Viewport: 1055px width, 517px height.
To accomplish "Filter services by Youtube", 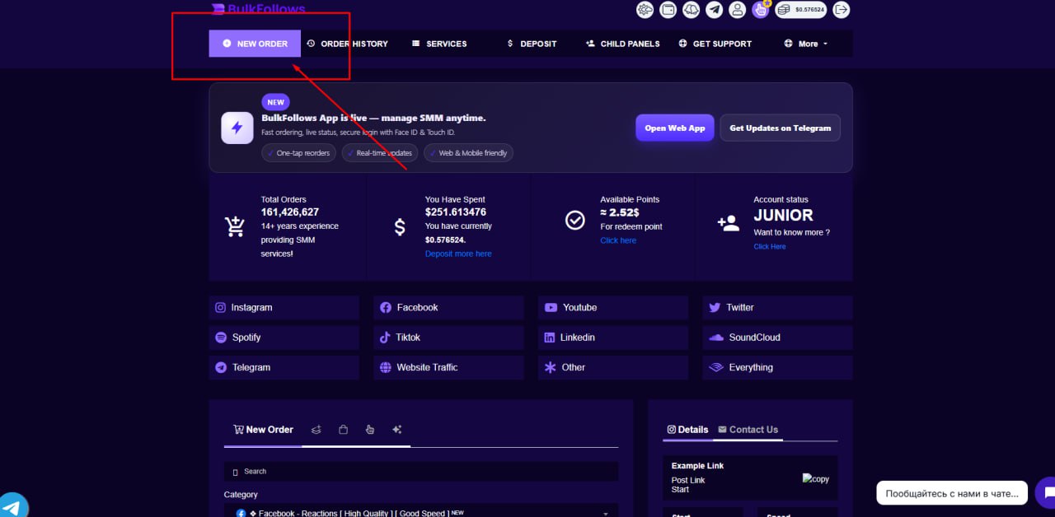I will (x=613, y=307).
